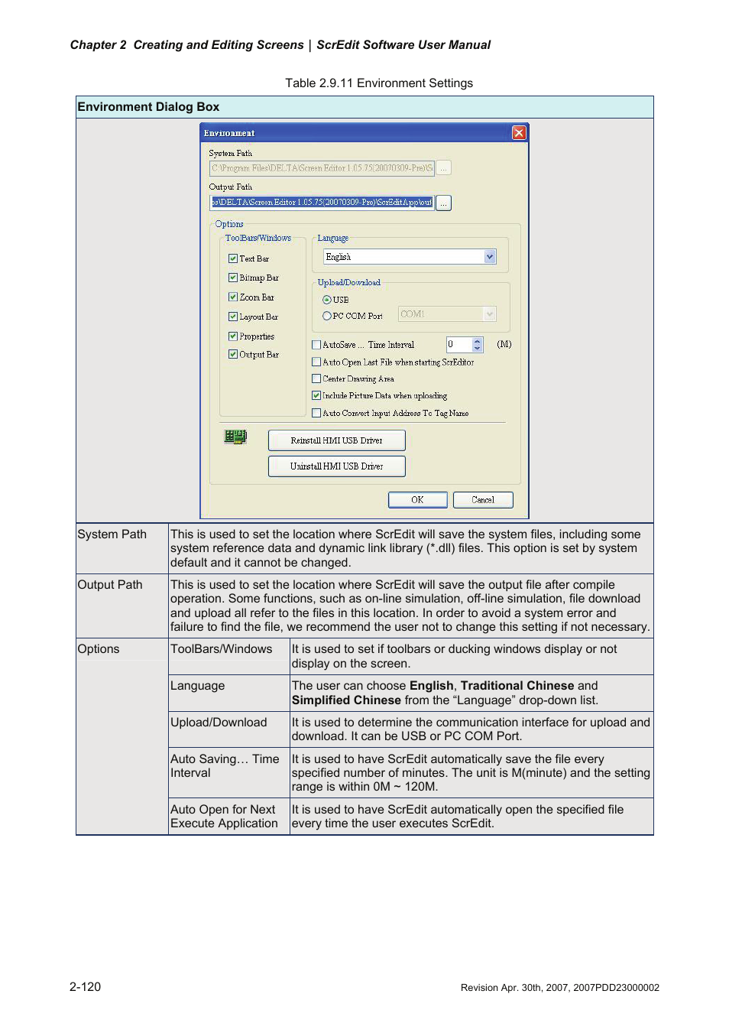729x1033 pixels.
Task: Click the HMI USB driver chip icon
Action: pyautogui.click(x=235, y=437)
